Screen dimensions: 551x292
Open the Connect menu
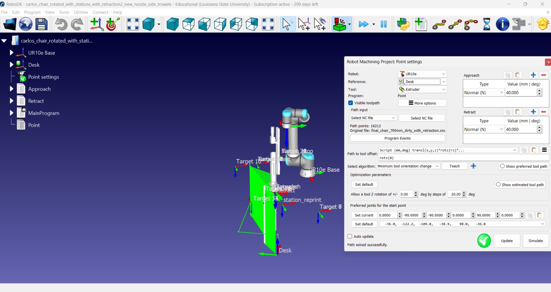click(x=100, y=12)
